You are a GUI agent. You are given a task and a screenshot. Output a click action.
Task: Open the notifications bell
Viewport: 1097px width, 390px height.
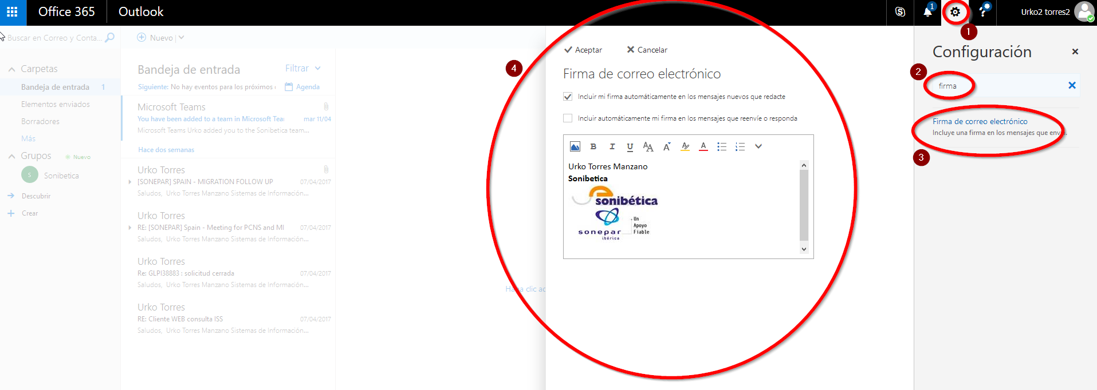[x=927, y=12]
